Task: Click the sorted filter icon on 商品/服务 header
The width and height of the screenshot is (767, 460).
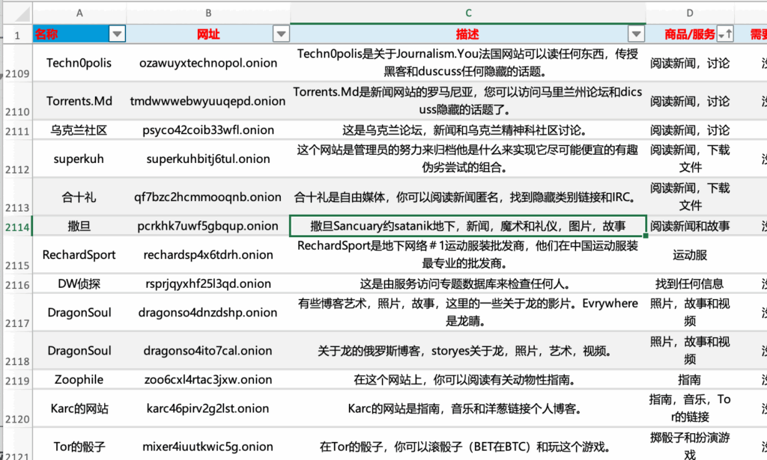Action: [724, 34]
